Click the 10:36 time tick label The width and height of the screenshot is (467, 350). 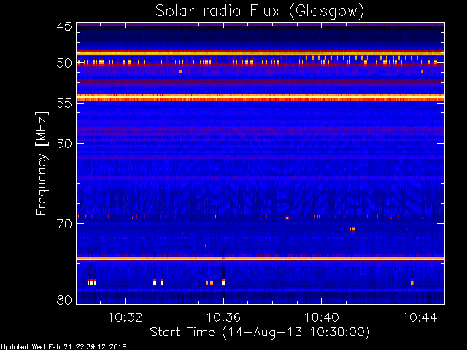[x=223, y=317]
